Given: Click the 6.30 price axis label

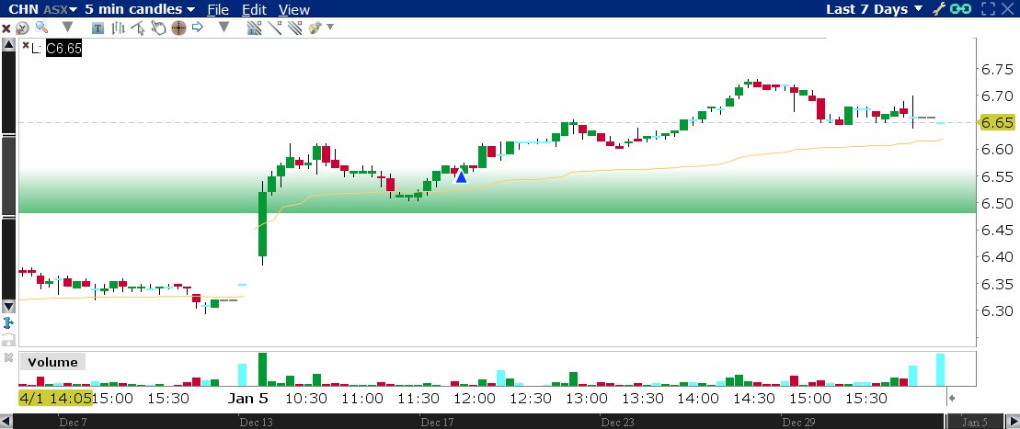Looking at the screenshot, I should tap(995, 310).
